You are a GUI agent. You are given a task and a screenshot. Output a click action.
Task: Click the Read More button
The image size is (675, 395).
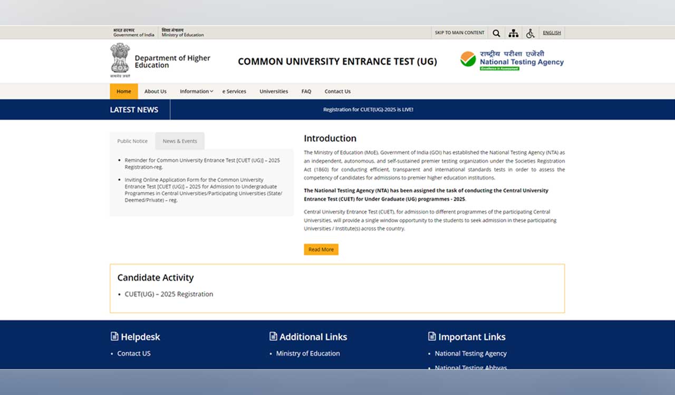321,249
